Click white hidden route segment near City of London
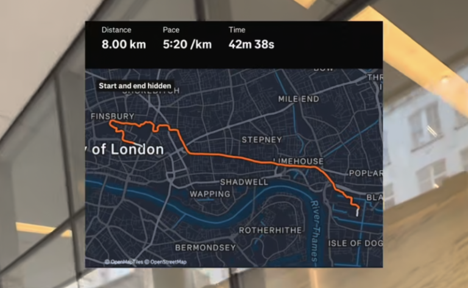 (x=138, y=145)
